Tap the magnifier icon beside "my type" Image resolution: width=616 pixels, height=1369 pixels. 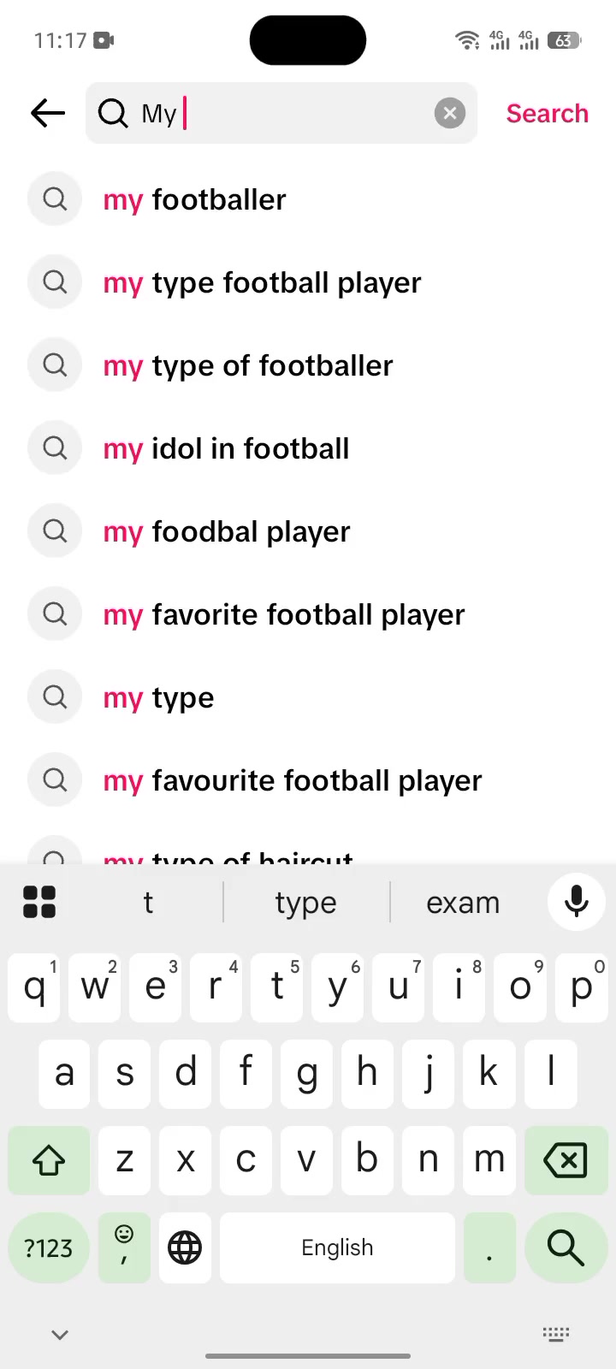55,696
